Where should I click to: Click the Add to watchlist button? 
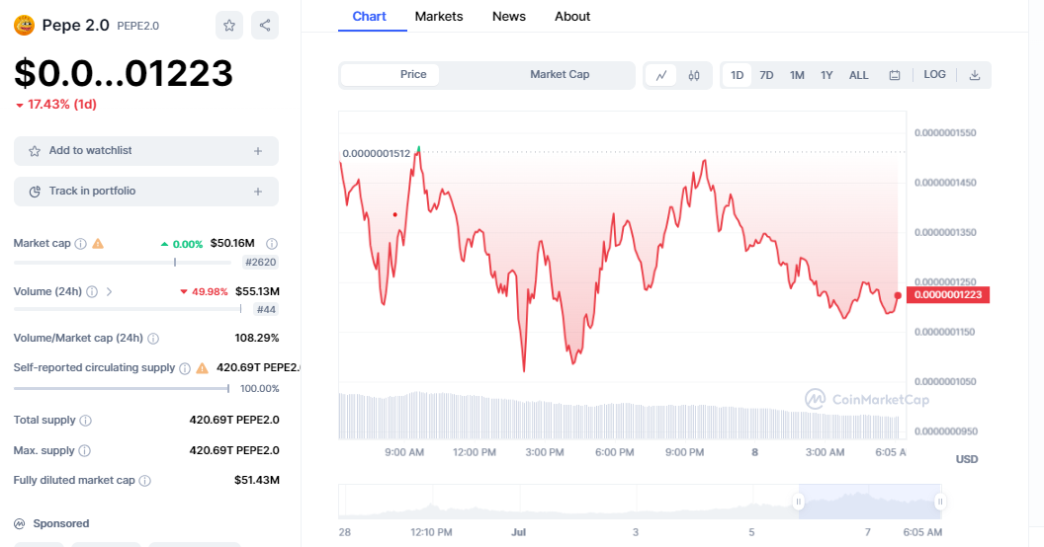(x=145, y=151)
